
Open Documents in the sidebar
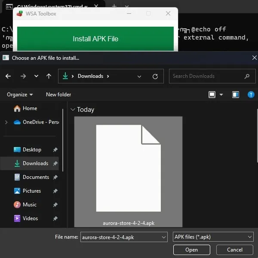(31, 177)
